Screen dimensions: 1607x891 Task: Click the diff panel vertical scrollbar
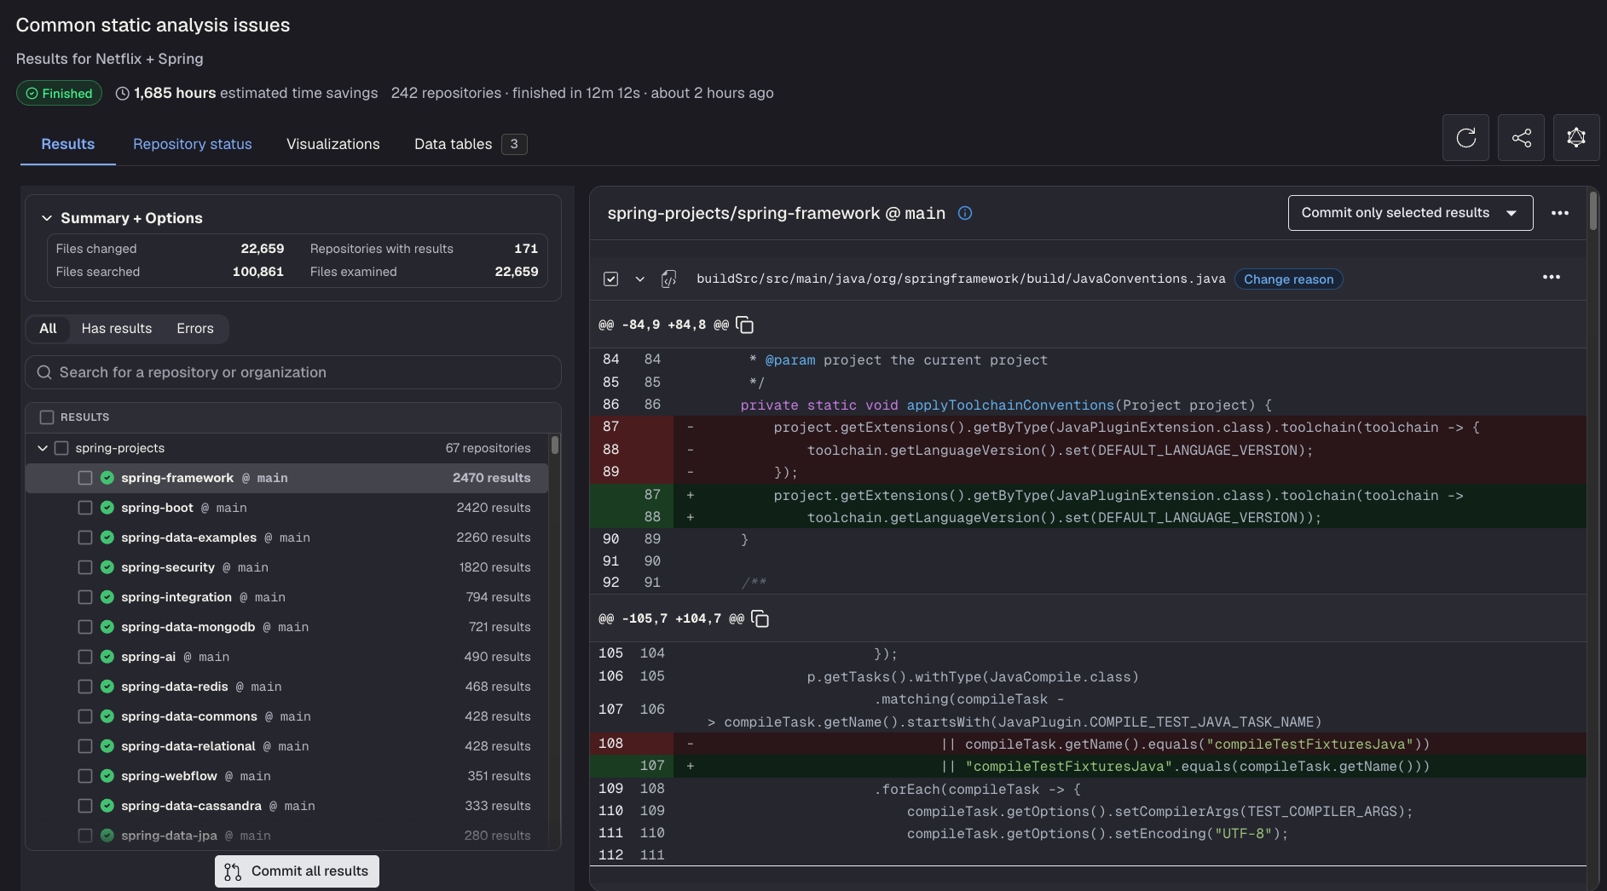click(x=1593, y=210)
